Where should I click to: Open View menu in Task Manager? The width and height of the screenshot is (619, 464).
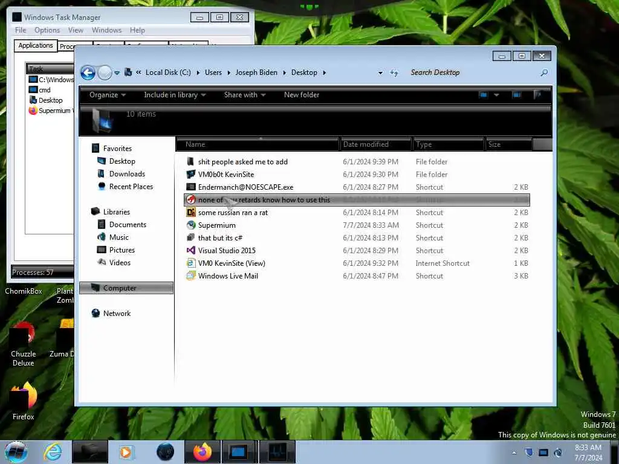tap(76, 30)
